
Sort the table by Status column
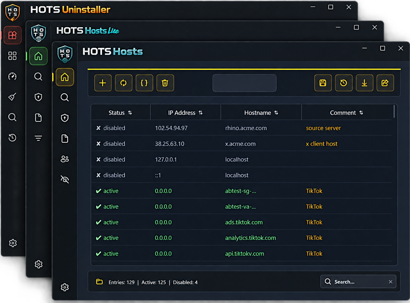point(120,113)
